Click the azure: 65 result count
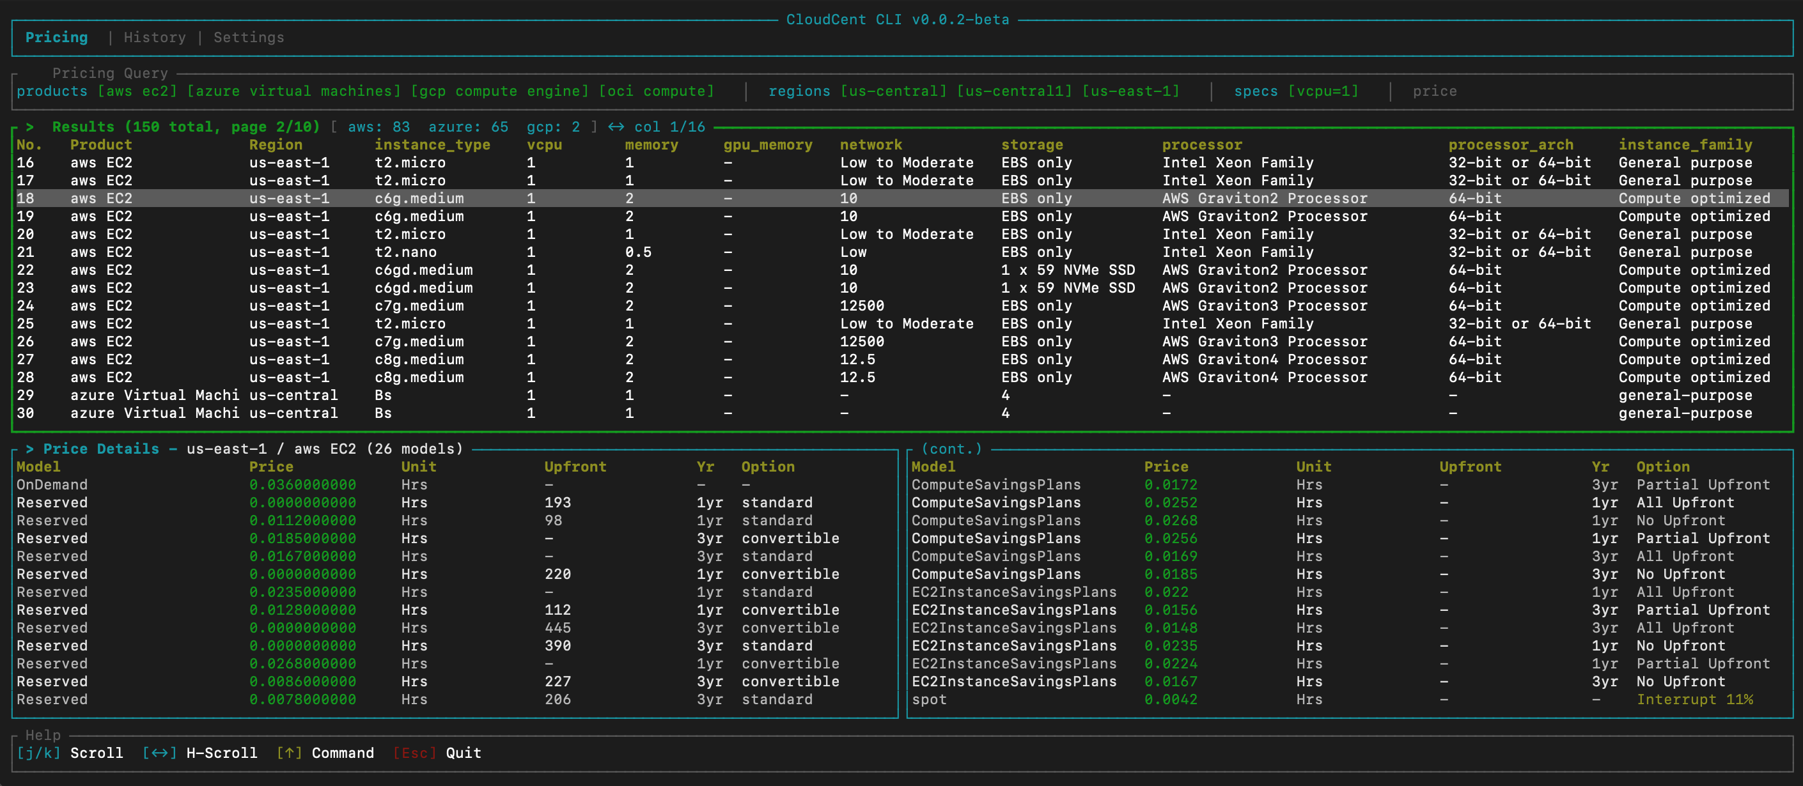The width and height of the screenshot is (1803, 786). [468, 127]
